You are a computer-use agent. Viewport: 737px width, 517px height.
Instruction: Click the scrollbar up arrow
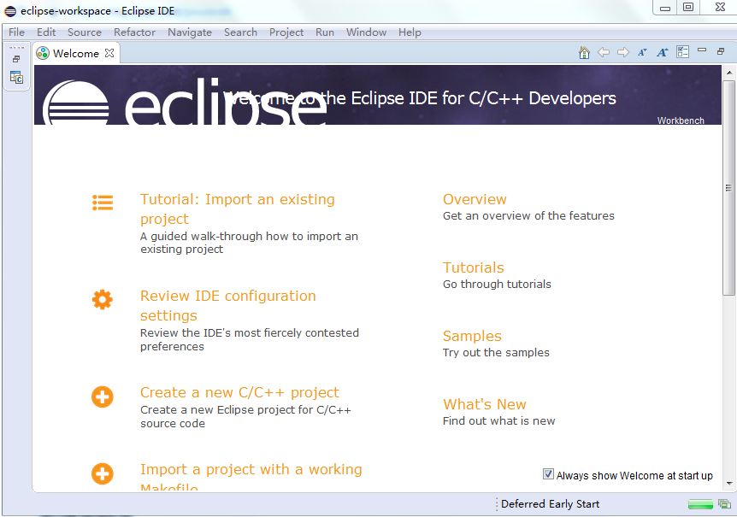[729, 73]
